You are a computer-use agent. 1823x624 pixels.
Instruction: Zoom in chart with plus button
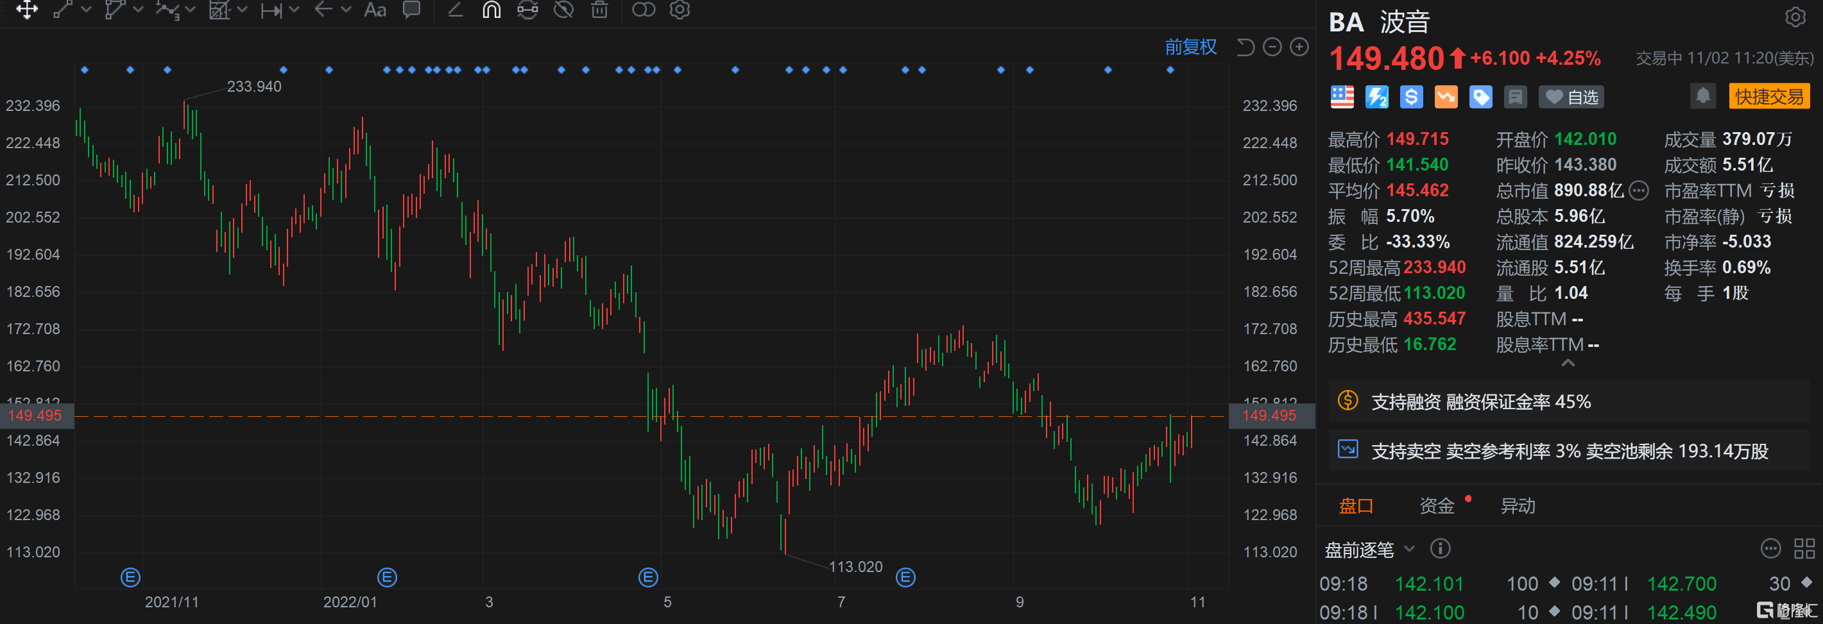coord(1299,47)
